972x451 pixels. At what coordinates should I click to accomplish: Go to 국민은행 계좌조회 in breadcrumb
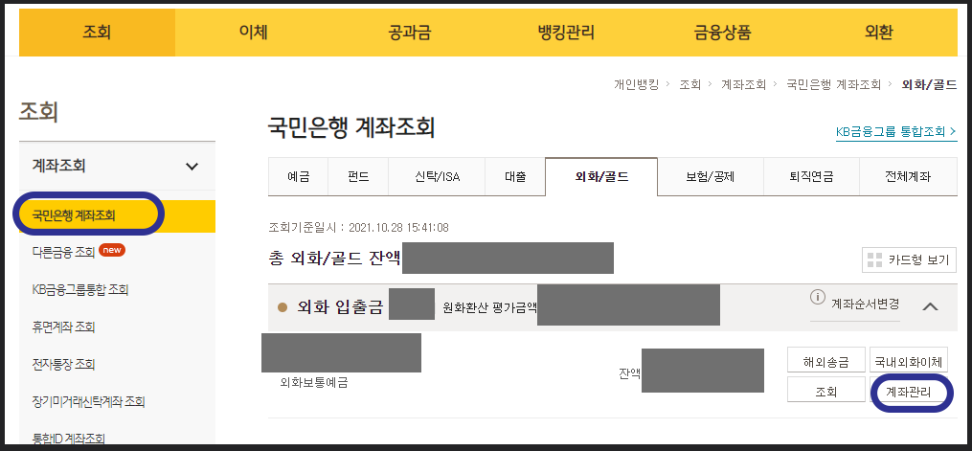click(833, 84)
